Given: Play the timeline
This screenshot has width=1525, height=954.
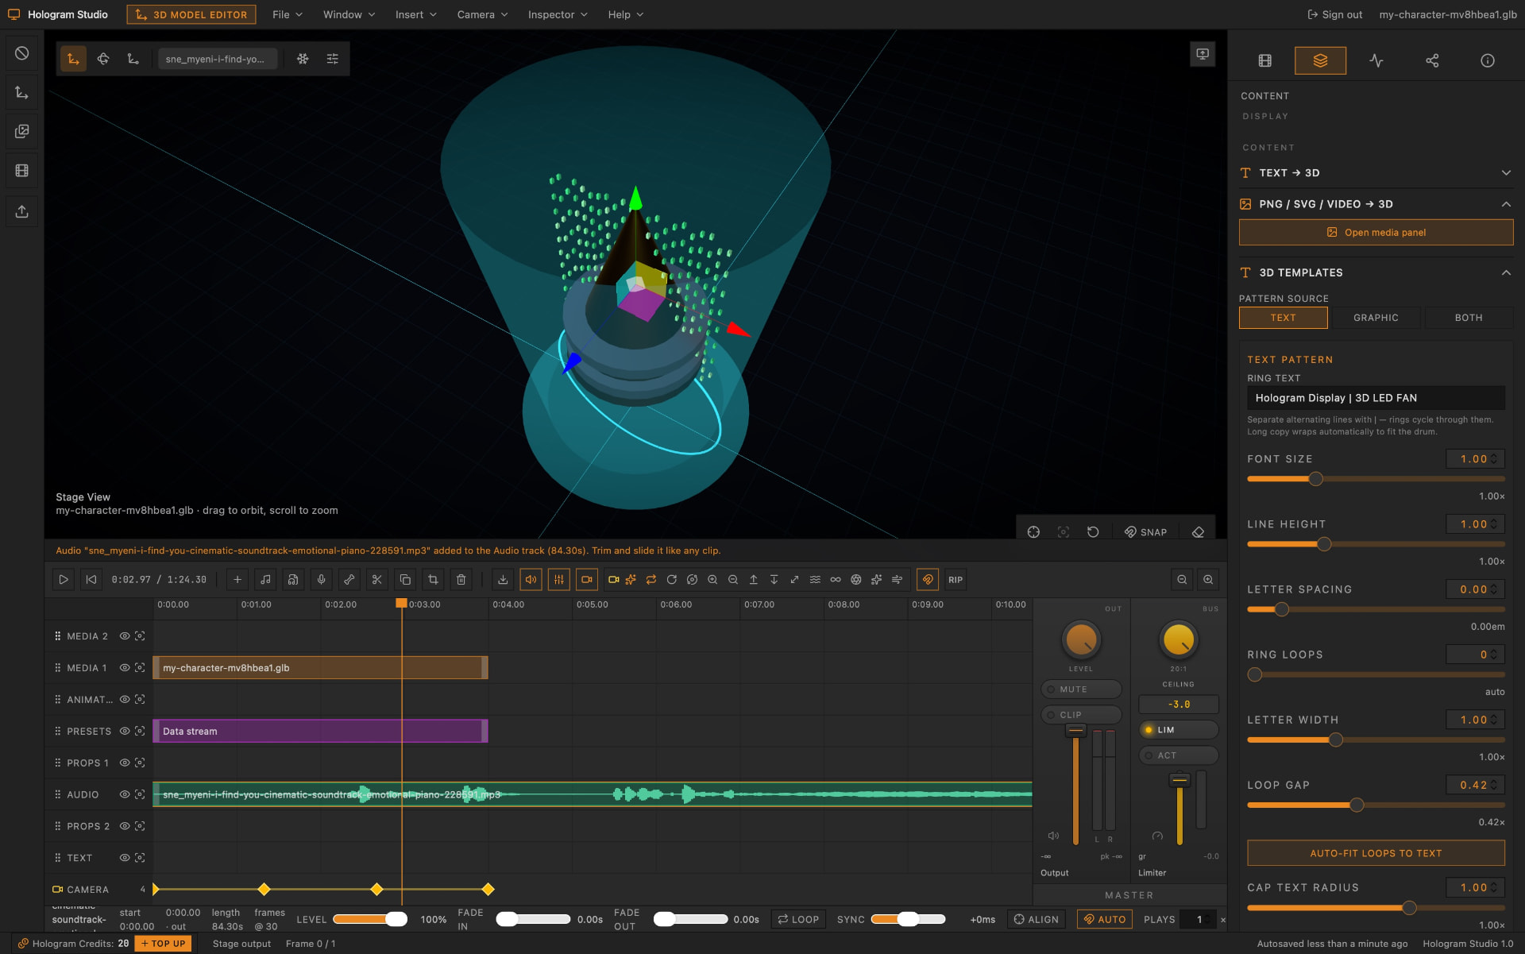Looking at the screenshot, I should click(x=63, y=580).
